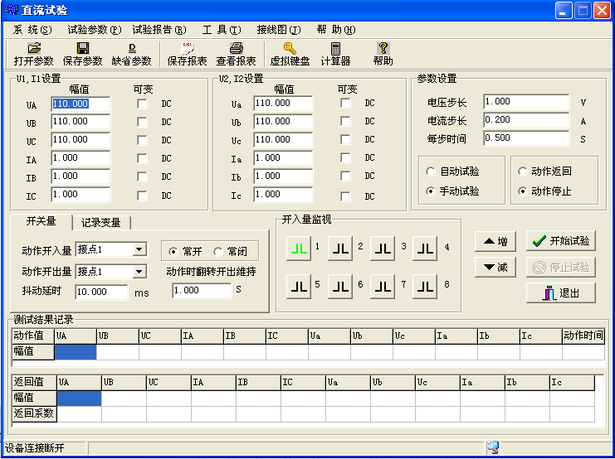Click the IB amplitude field in U1,I1
615x459 pixels.
pyautogui.click(x=81, y=176)
